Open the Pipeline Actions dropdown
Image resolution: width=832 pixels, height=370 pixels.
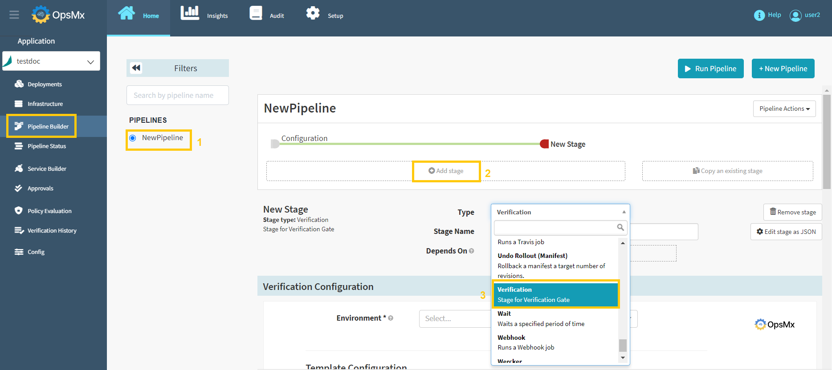coord(784,109)
